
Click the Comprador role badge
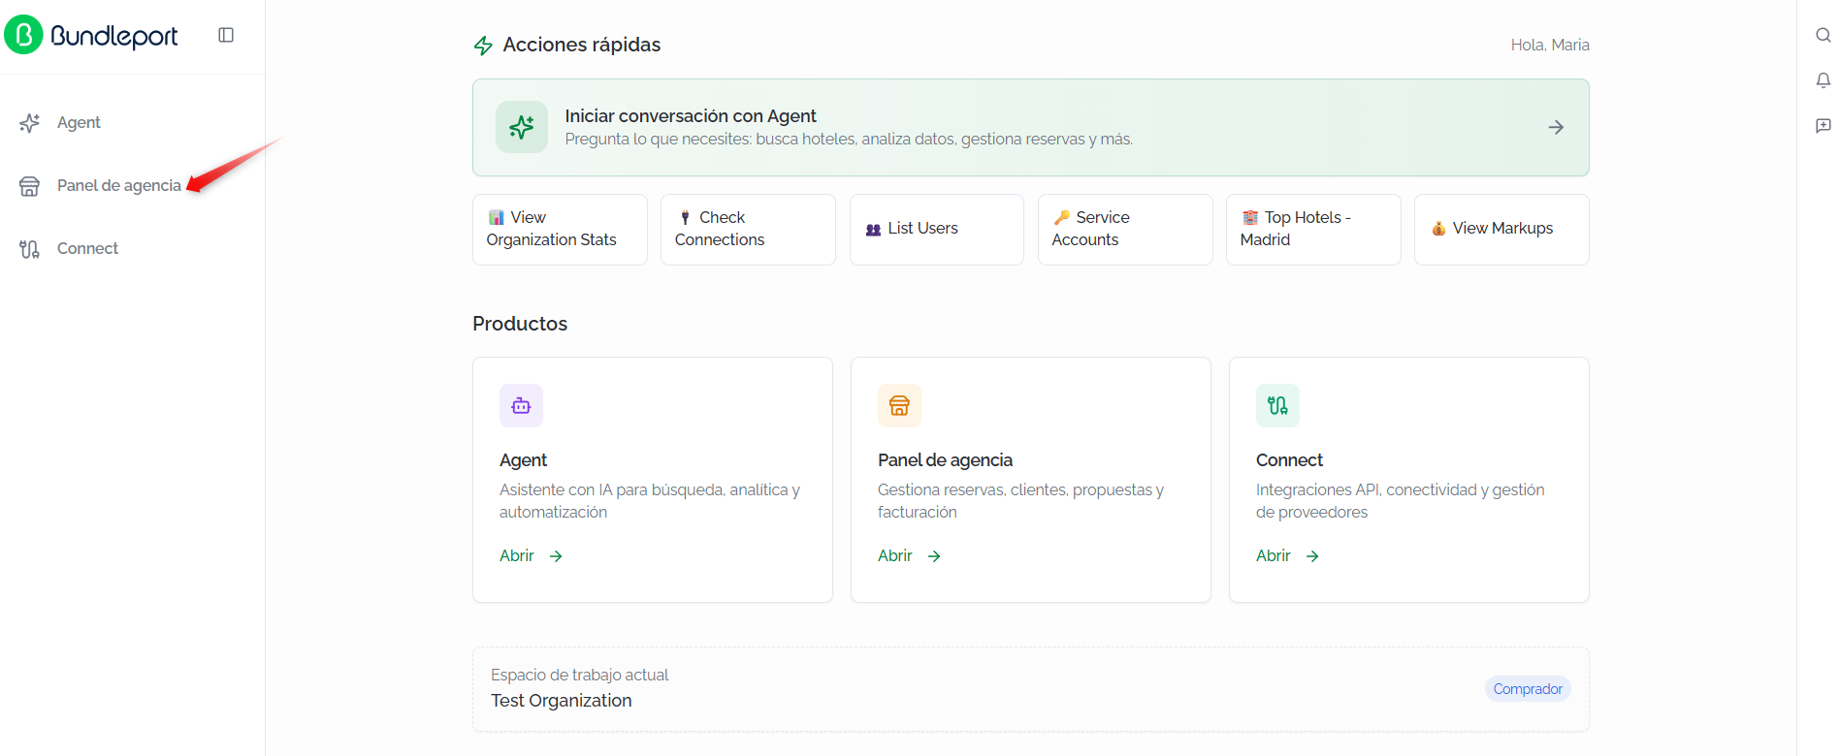coord(1528,689)
